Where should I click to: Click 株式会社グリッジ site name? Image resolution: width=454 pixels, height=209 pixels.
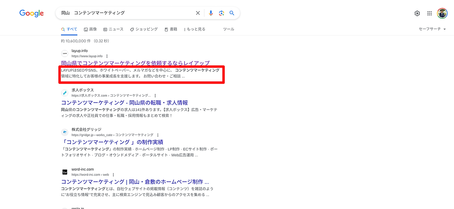pos(86,129)
